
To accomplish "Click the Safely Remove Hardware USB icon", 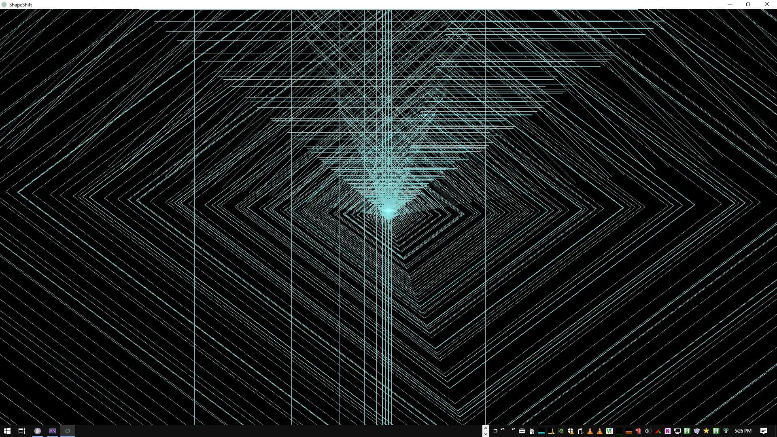I will click(x=580, y=431).
